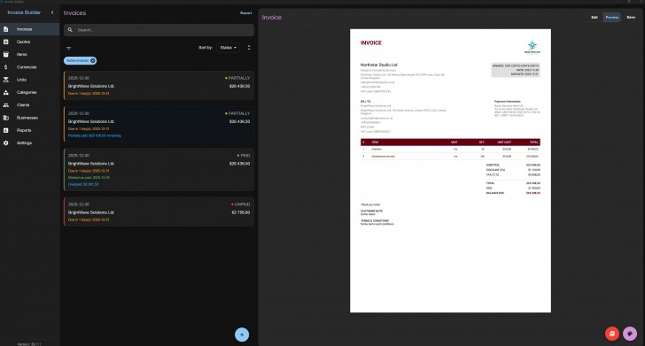
Task: Click the Export link
Action: pyautogui.click(x=246, y=12)
